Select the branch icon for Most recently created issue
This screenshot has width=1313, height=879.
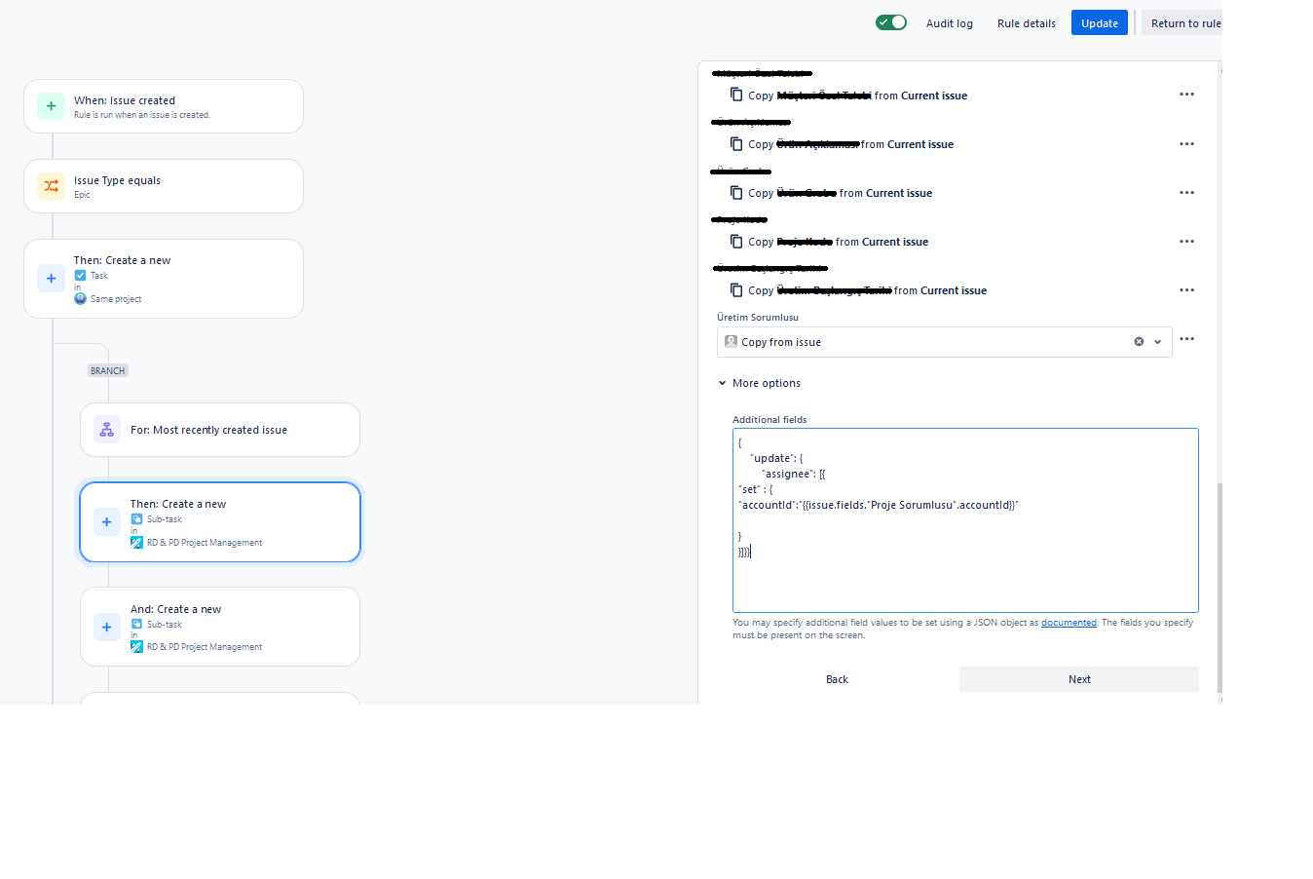tap(107, 430)
